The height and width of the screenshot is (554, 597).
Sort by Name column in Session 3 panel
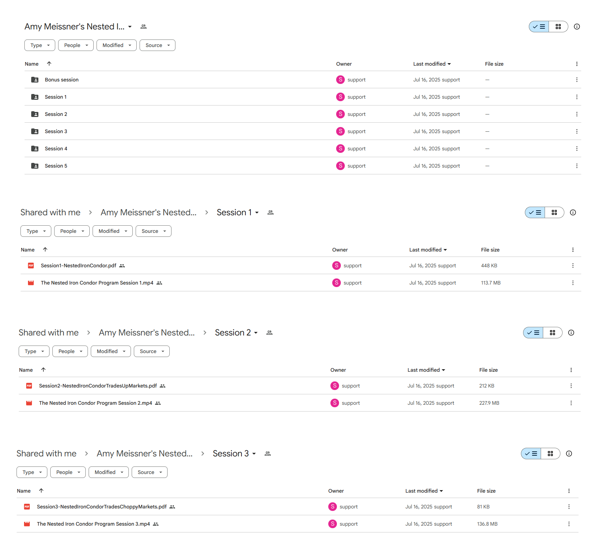click(24, 491)
